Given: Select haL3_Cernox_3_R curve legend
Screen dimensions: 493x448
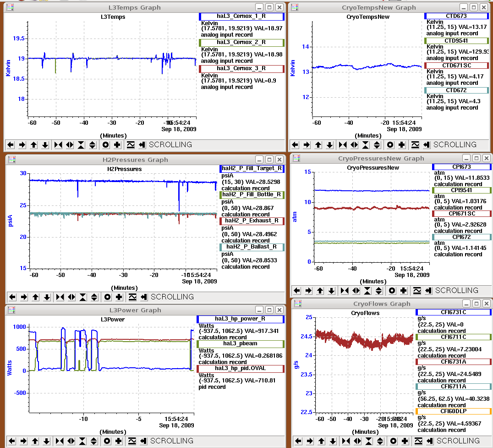Looking at the screenshot, I should (x=241, y=69).
